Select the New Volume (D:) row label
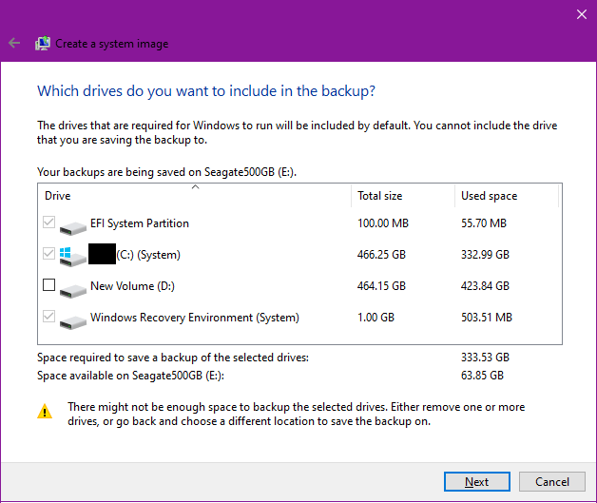The image size is (597, 503). point(132,286)
